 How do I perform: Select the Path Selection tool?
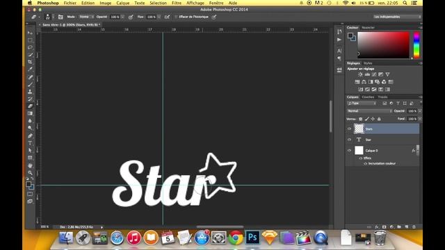click(x=30, y=150)
